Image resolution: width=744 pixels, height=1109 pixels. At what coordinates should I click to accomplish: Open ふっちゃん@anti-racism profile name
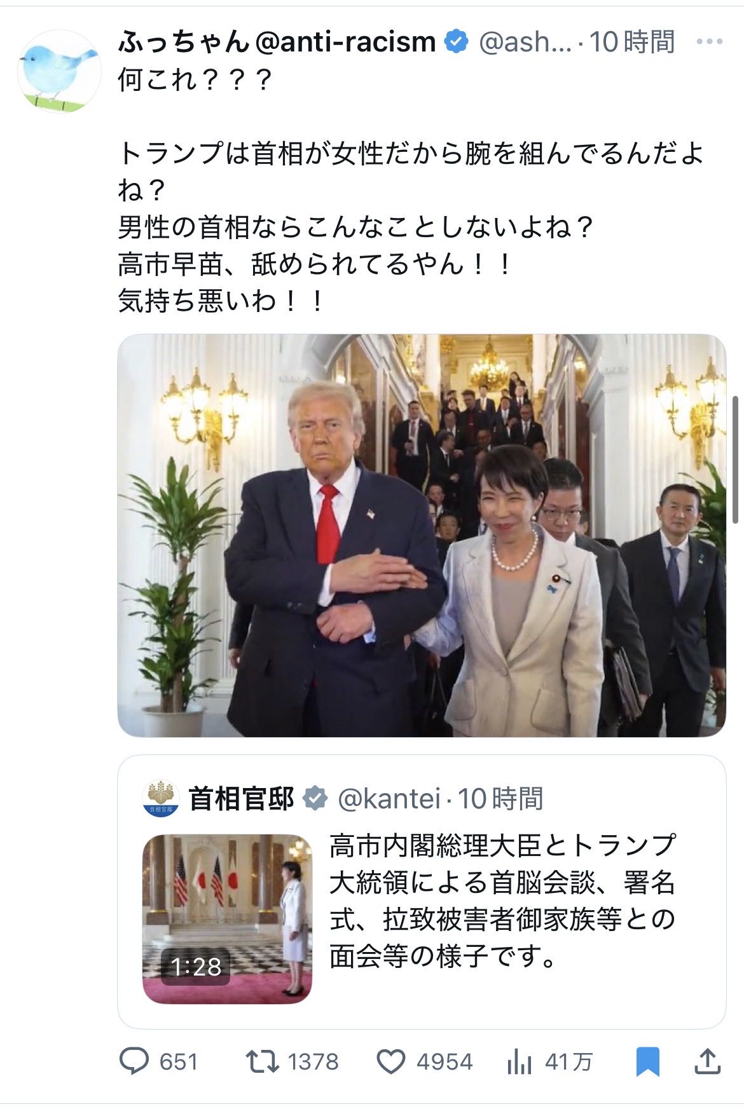click(x=277, y=42)
